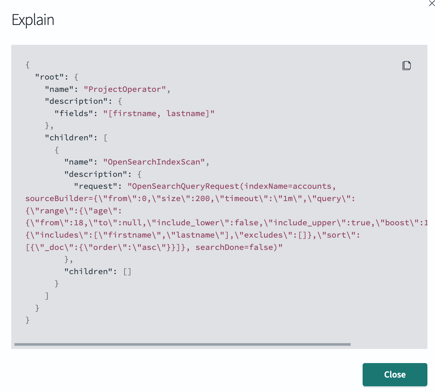Select the ProjectOperator name value
The image size is (435, 392).
click(126, 89)
